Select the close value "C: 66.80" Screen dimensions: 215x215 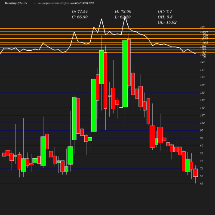click(80, 17)
